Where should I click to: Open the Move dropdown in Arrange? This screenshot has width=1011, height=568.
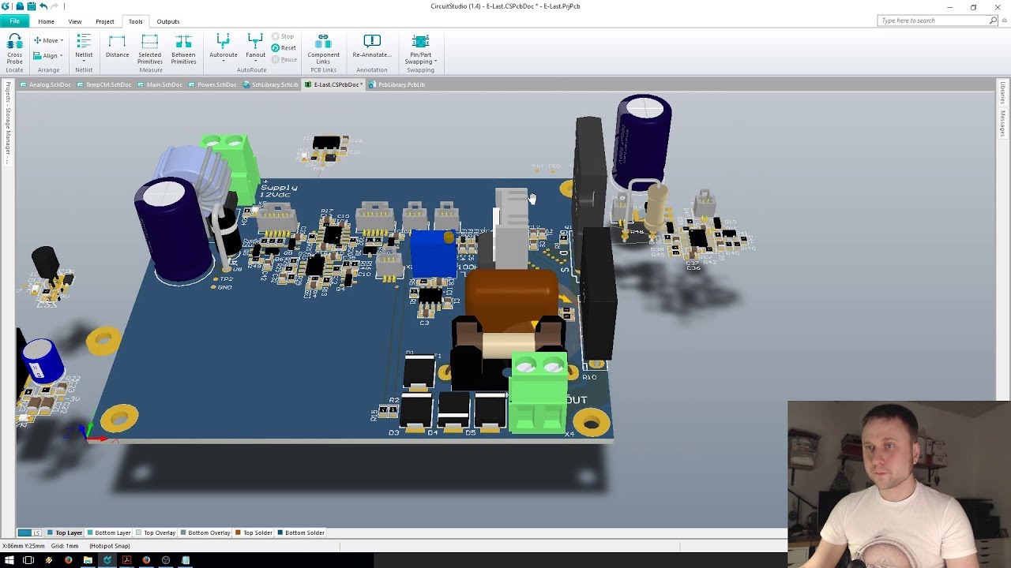tap(48, 40)
